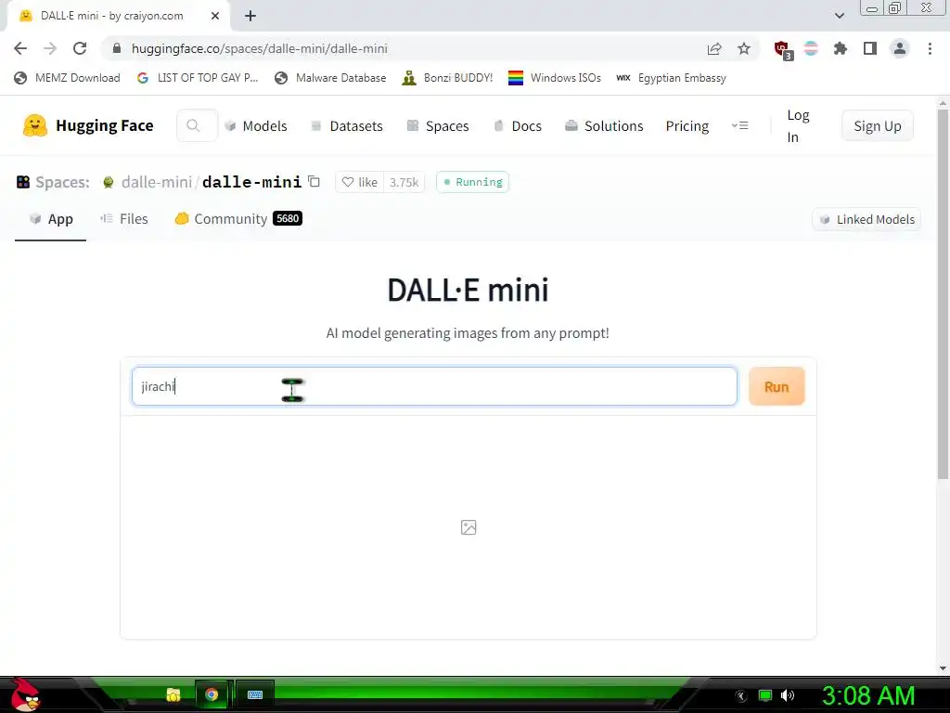The image size is (950, 713).
Task: View site information lock icon
Action: (117, 48)
